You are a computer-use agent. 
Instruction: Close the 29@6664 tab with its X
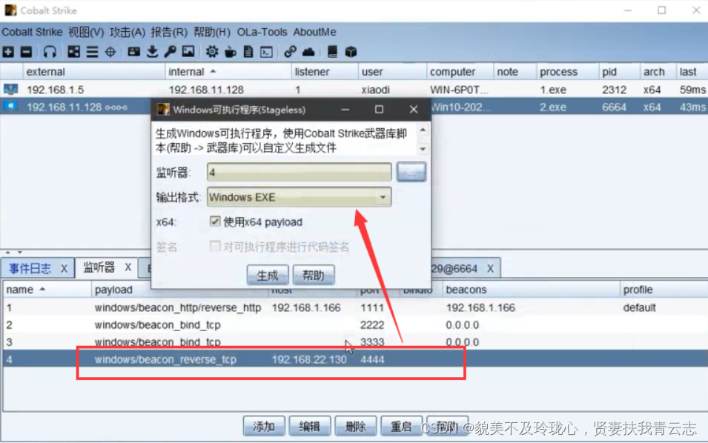pyautogui.click(x=490, y=269)
